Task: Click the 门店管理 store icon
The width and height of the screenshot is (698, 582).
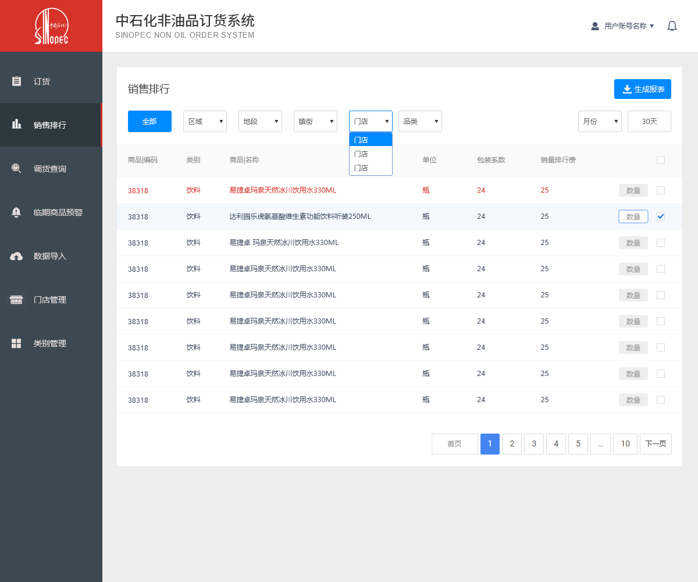Action: coord(16,300)
